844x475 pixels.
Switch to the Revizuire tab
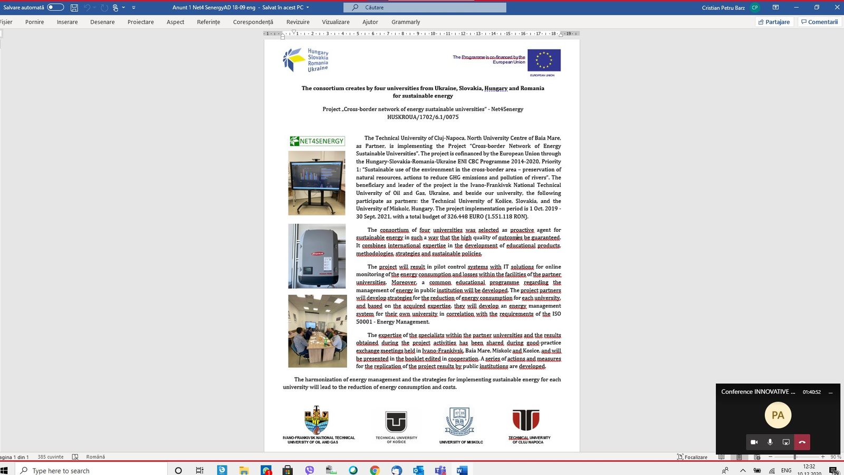[298, 22]
